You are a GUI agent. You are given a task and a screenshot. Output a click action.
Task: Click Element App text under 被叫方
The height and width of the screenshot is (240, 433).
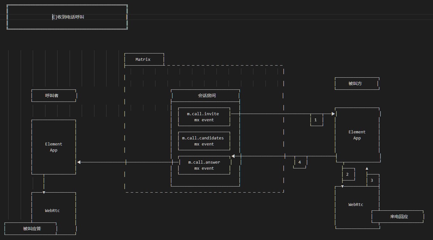[357, 135]
